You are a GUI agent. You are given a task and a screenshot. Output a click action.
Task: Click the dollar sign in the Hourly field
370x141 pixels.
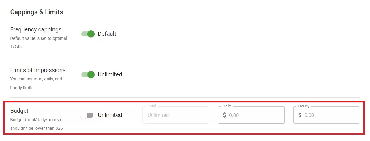tap(300, 115)
